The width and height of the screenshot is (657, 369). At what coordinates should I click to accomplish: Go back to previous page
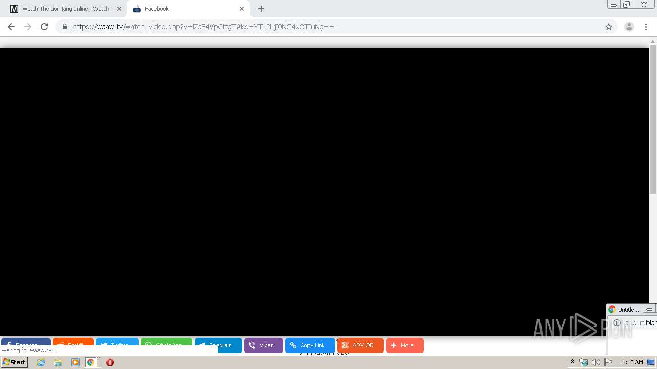(11, 27)
